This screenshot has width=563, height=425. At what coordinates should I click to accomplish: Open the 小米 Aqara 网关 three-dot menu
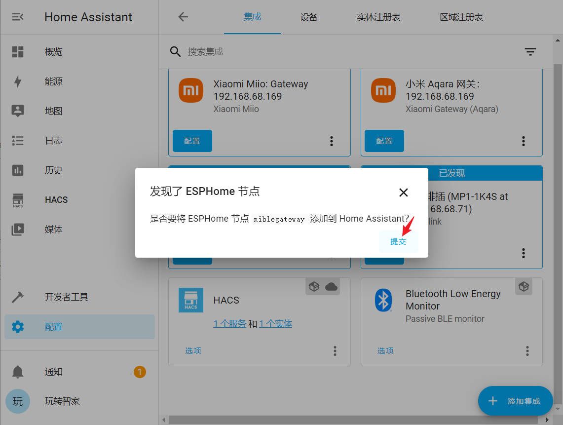click(x=524, y=141)
